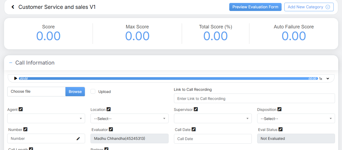Open the Add New Category menu
342x150 pixels.
pyautogui.click(x=309, y=7)
